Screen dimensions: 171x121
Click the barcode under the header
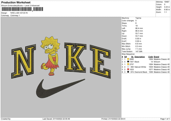click(22, 9)
